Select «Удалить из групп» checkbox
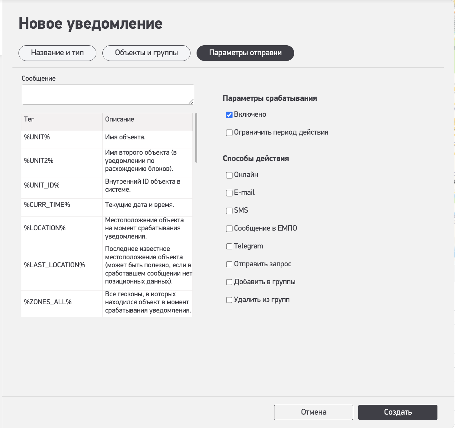The width and height of the screenshot is (455, 428). tap(229, 300)
